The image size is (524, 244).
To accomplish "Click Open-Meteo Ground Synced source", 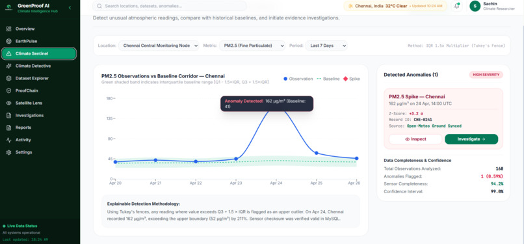I will (x=434, y=126).
